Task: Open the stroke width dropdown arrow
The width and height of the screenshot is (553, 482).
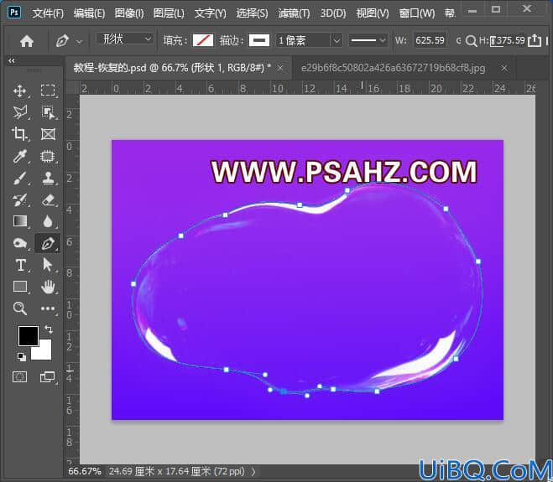Action: pyautogui.click(x=336, y=40)
